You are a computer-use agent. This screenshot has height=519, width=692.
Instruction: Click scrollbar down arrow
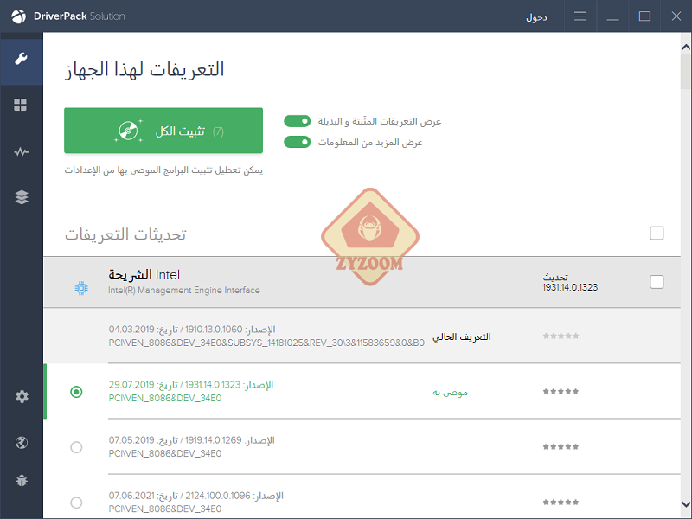coord(686,504)
